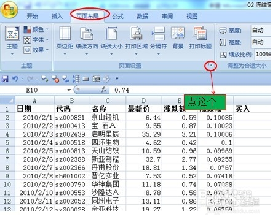Image resolution: width=278 pixels, height=222 pixels.
Task: Click the 日期 header cell
Action: pyautogui.click(x=34, y=109)
